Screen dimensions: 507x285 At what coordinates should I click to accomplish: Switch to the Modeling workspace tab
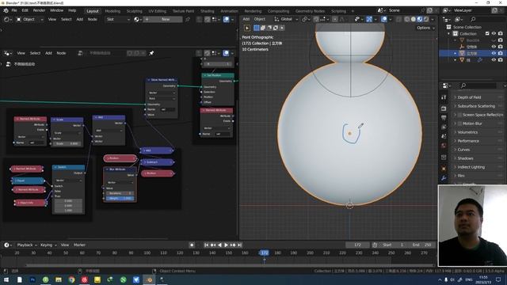point(112,11)
